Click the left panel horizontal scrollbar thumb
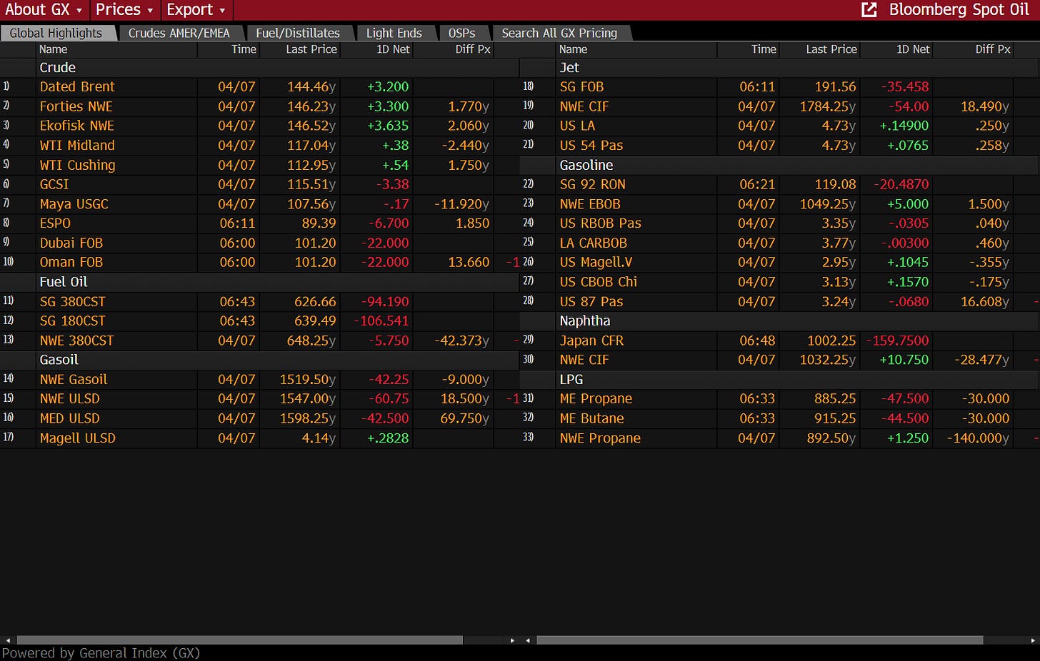The height and width of the screenshot is (661, 1040). pos(240,640)
